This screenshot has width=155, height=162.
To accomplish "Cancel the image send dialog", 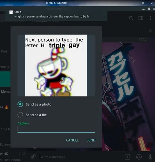I will (72, 140).
